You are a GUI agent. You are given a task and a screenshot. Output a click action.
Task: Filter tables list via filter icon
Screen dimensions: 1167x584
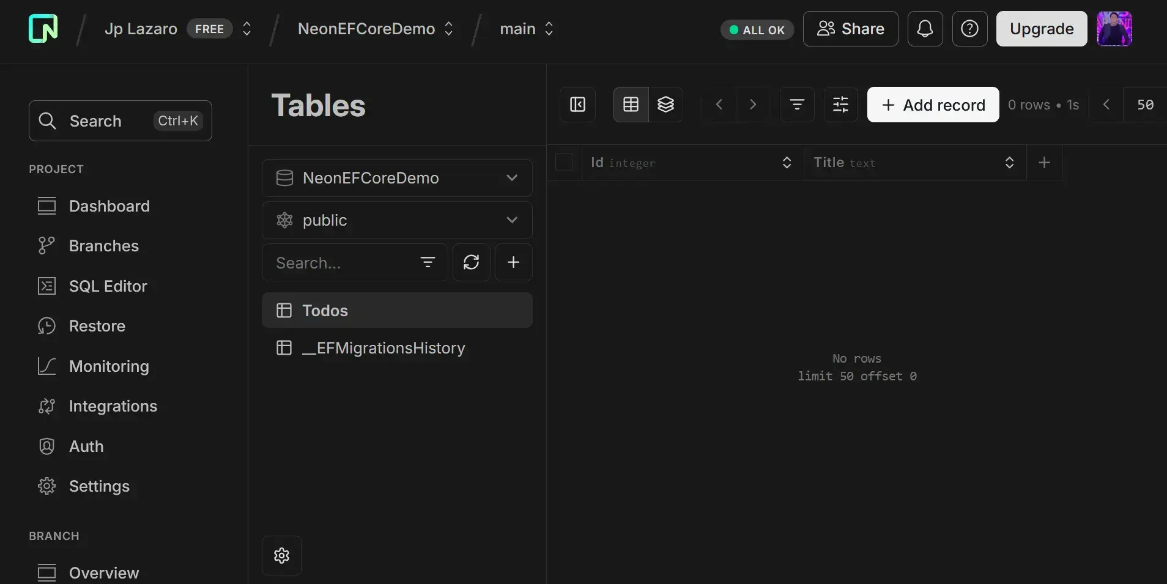tap(428, 262)
